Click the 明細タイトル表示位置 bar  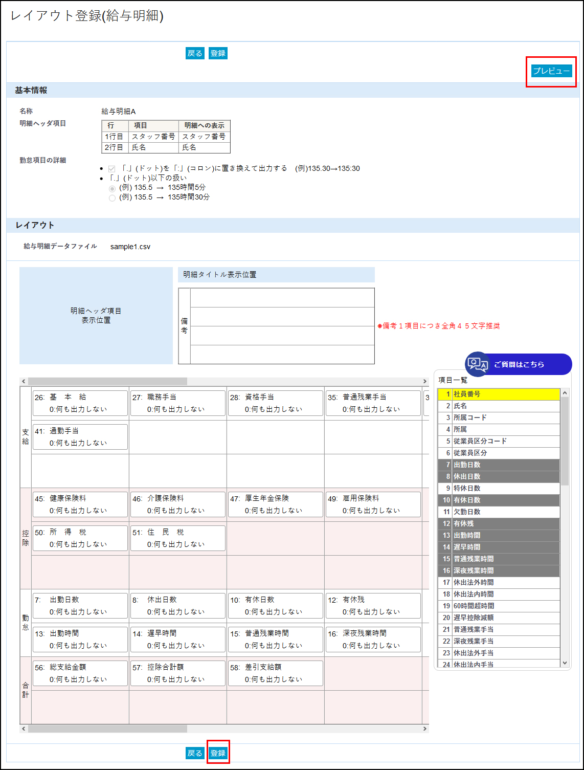pos(276,275)
